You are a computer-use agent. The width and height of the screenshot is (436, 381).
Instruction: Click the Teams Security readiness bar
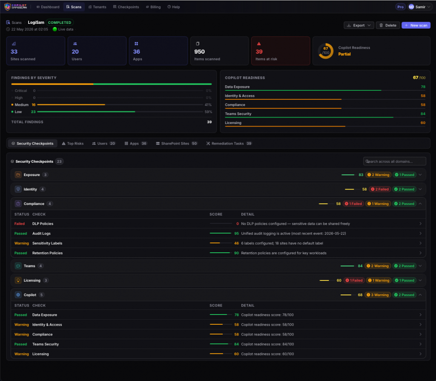point(325,118)
